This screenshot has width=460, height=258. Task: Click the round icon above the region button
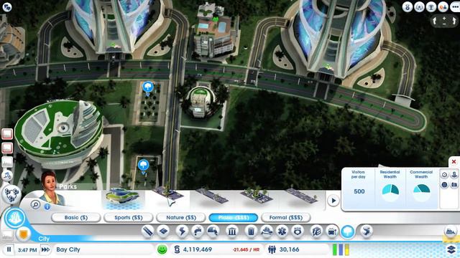[7, 176]
